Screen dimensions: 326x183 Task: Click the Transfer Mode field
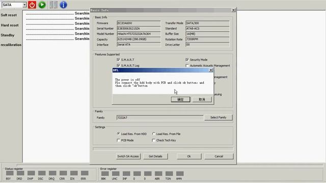[x=207, y=23]
